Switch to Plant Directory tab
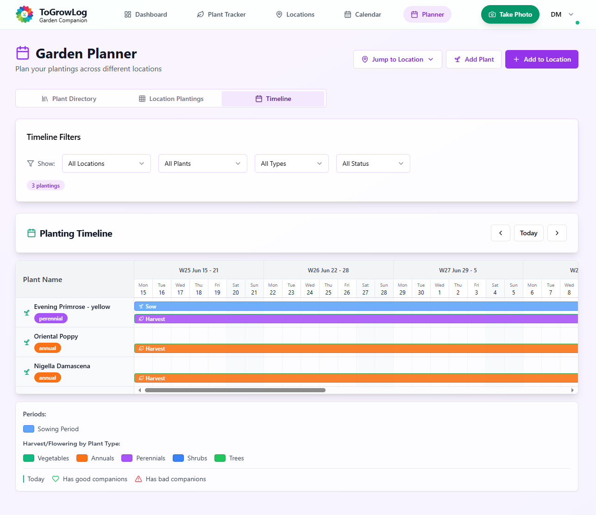The height and width of the screenshot is (515, 596). click(x=69, y=99)
